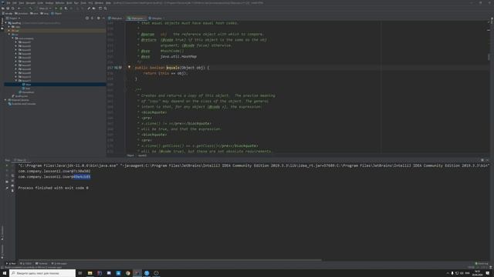Open the Refactor menu
The height and width of the screenshot is (277, 494).
(59, 3)
